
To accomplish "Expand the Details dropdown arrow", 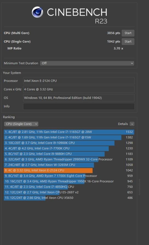I will pos(132,124).
